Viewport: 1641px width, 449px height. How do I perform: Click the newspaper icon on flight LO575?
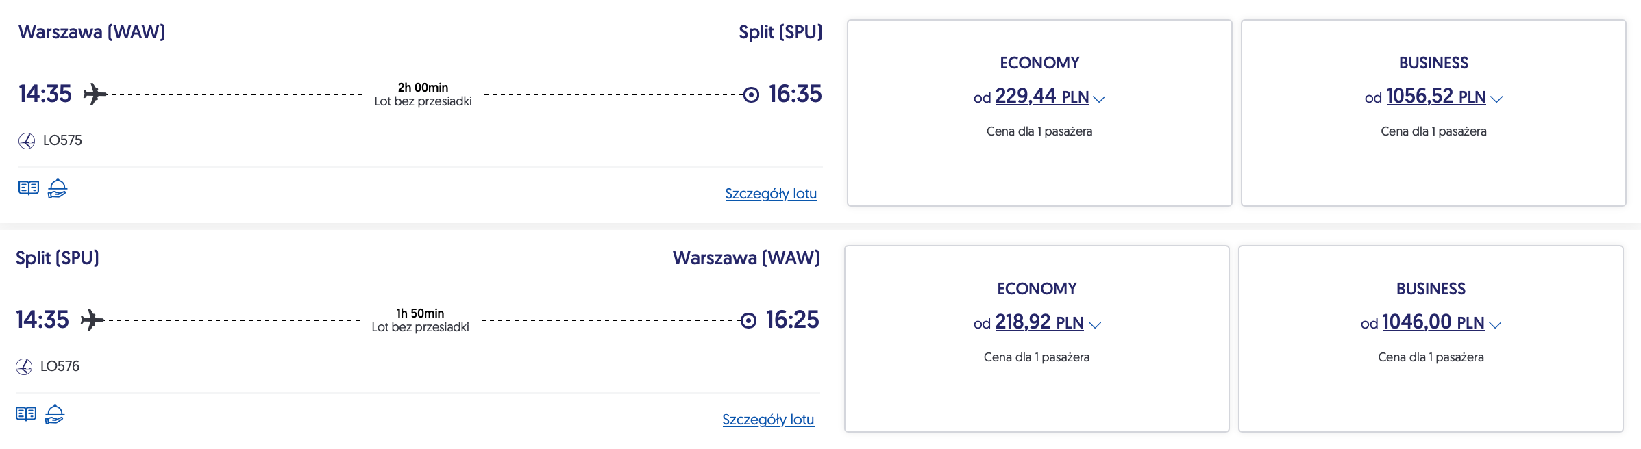[29, 188]
